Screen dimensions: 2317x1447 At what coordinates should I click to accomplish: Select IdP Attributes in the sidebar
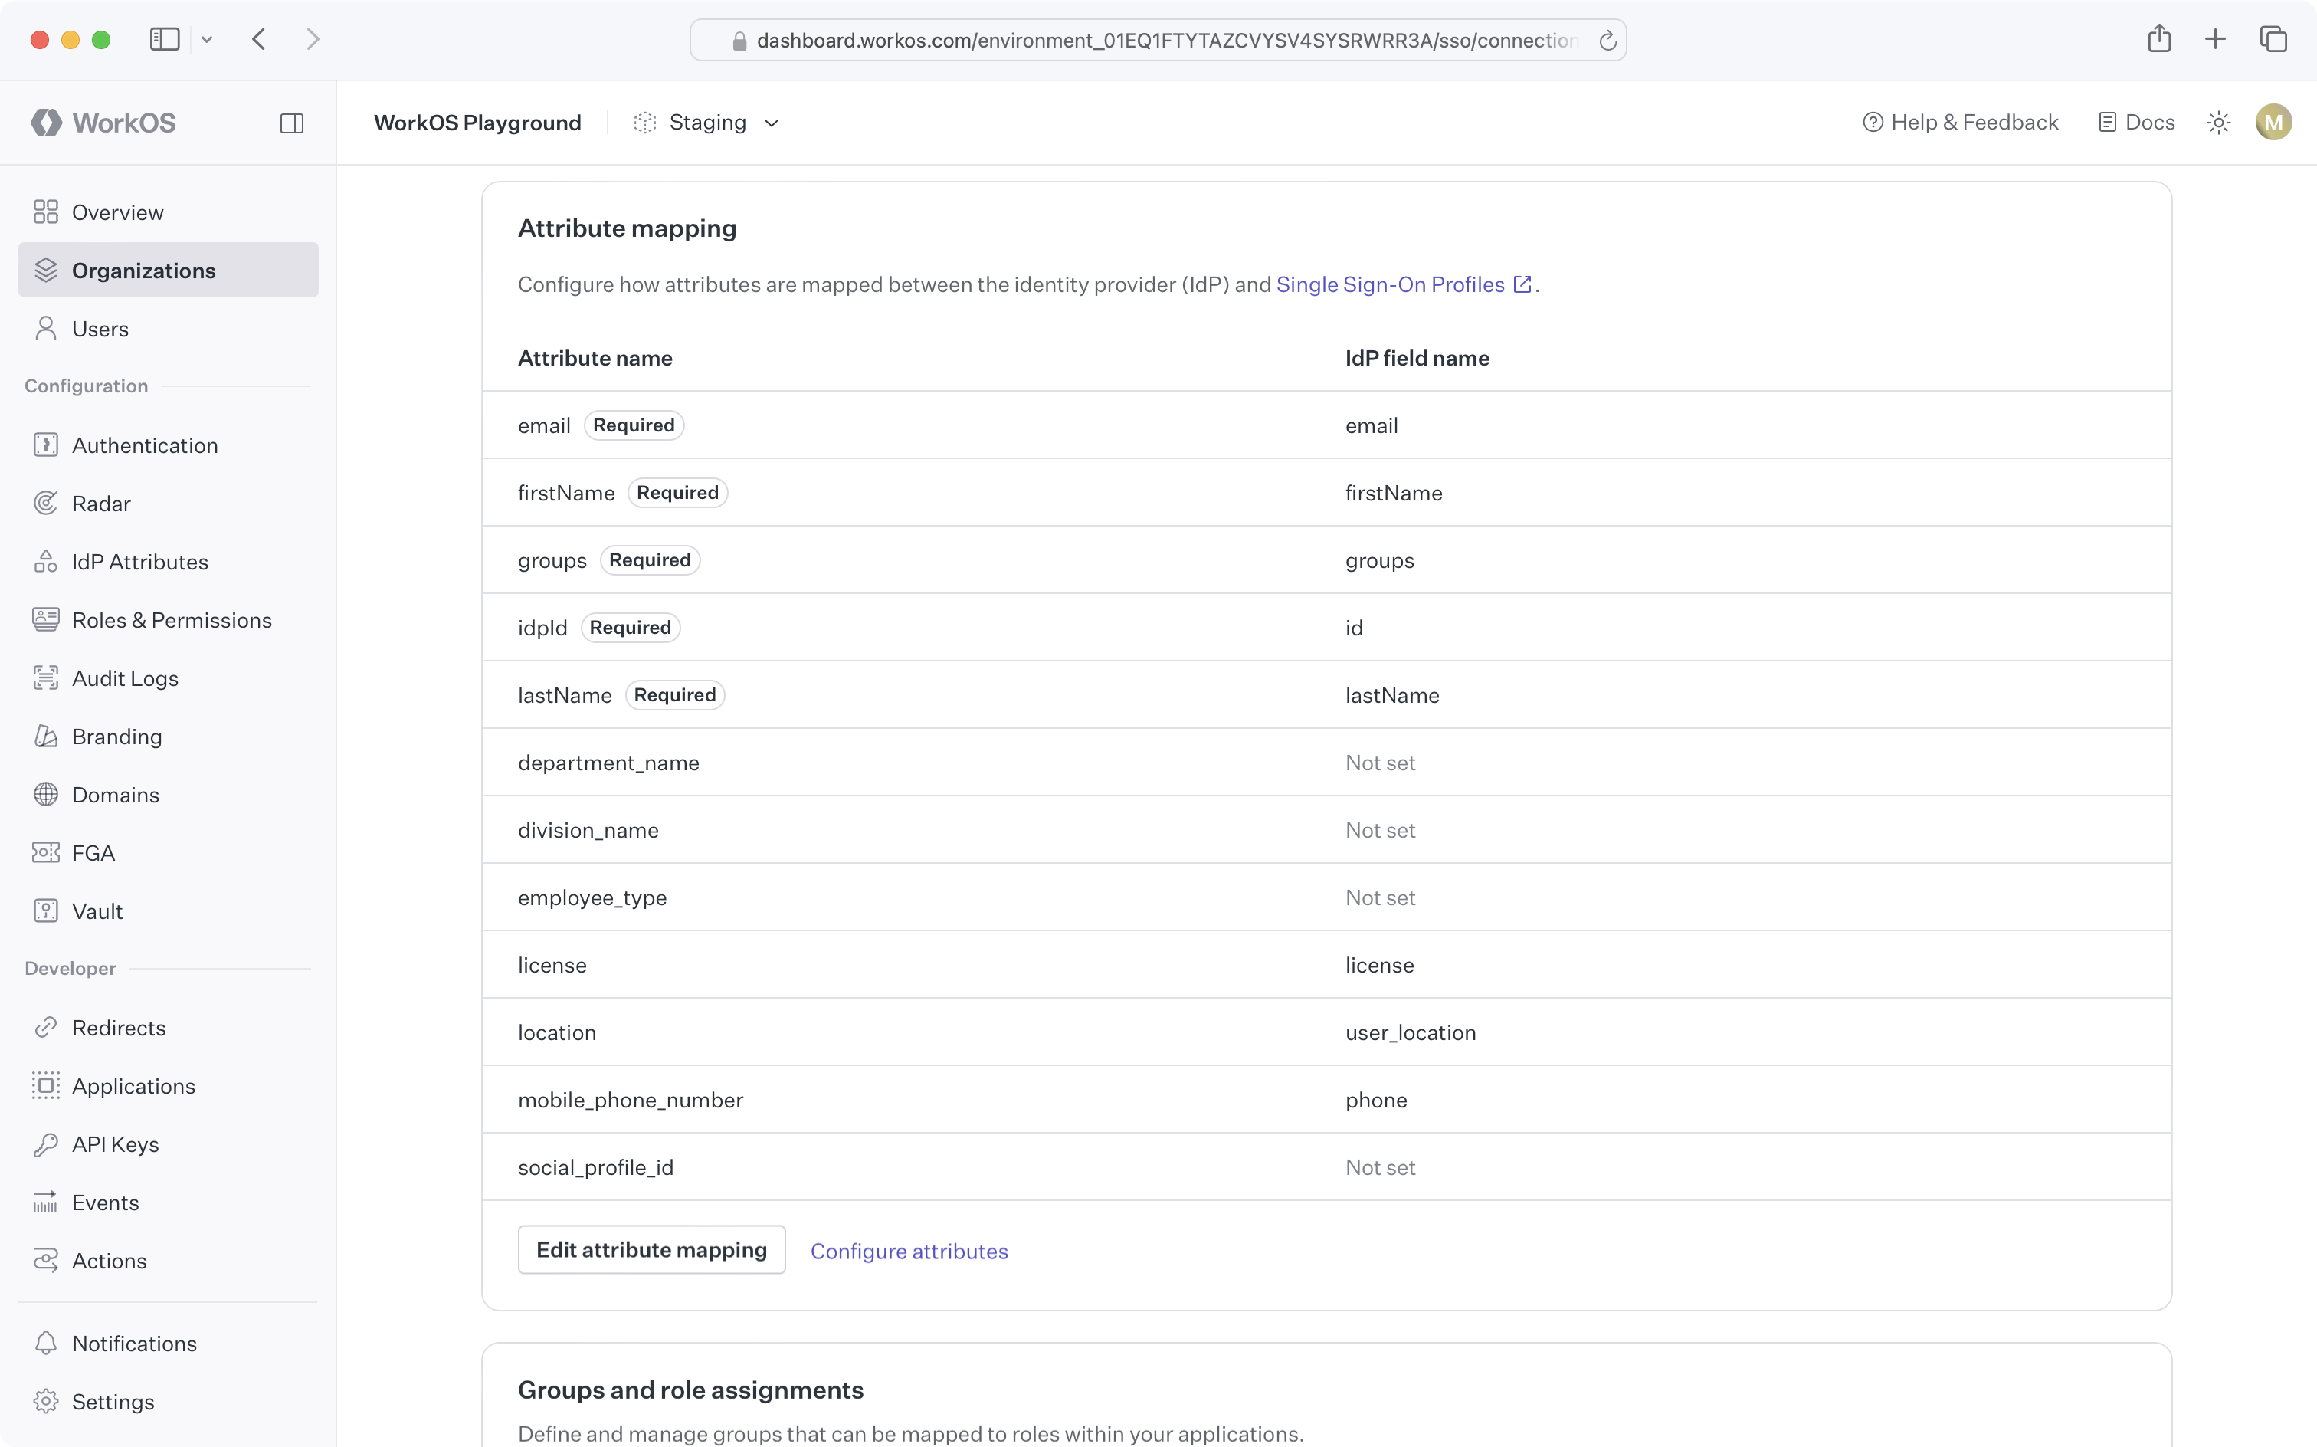click(x=139, y=561)
